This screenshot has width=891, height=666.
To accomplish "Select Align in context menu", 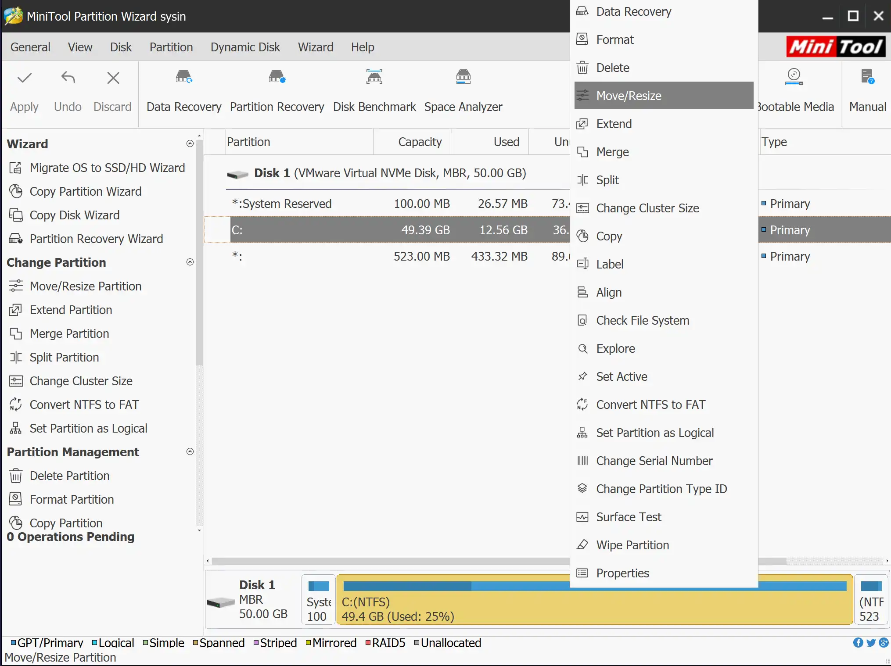I will click(664, 292).
